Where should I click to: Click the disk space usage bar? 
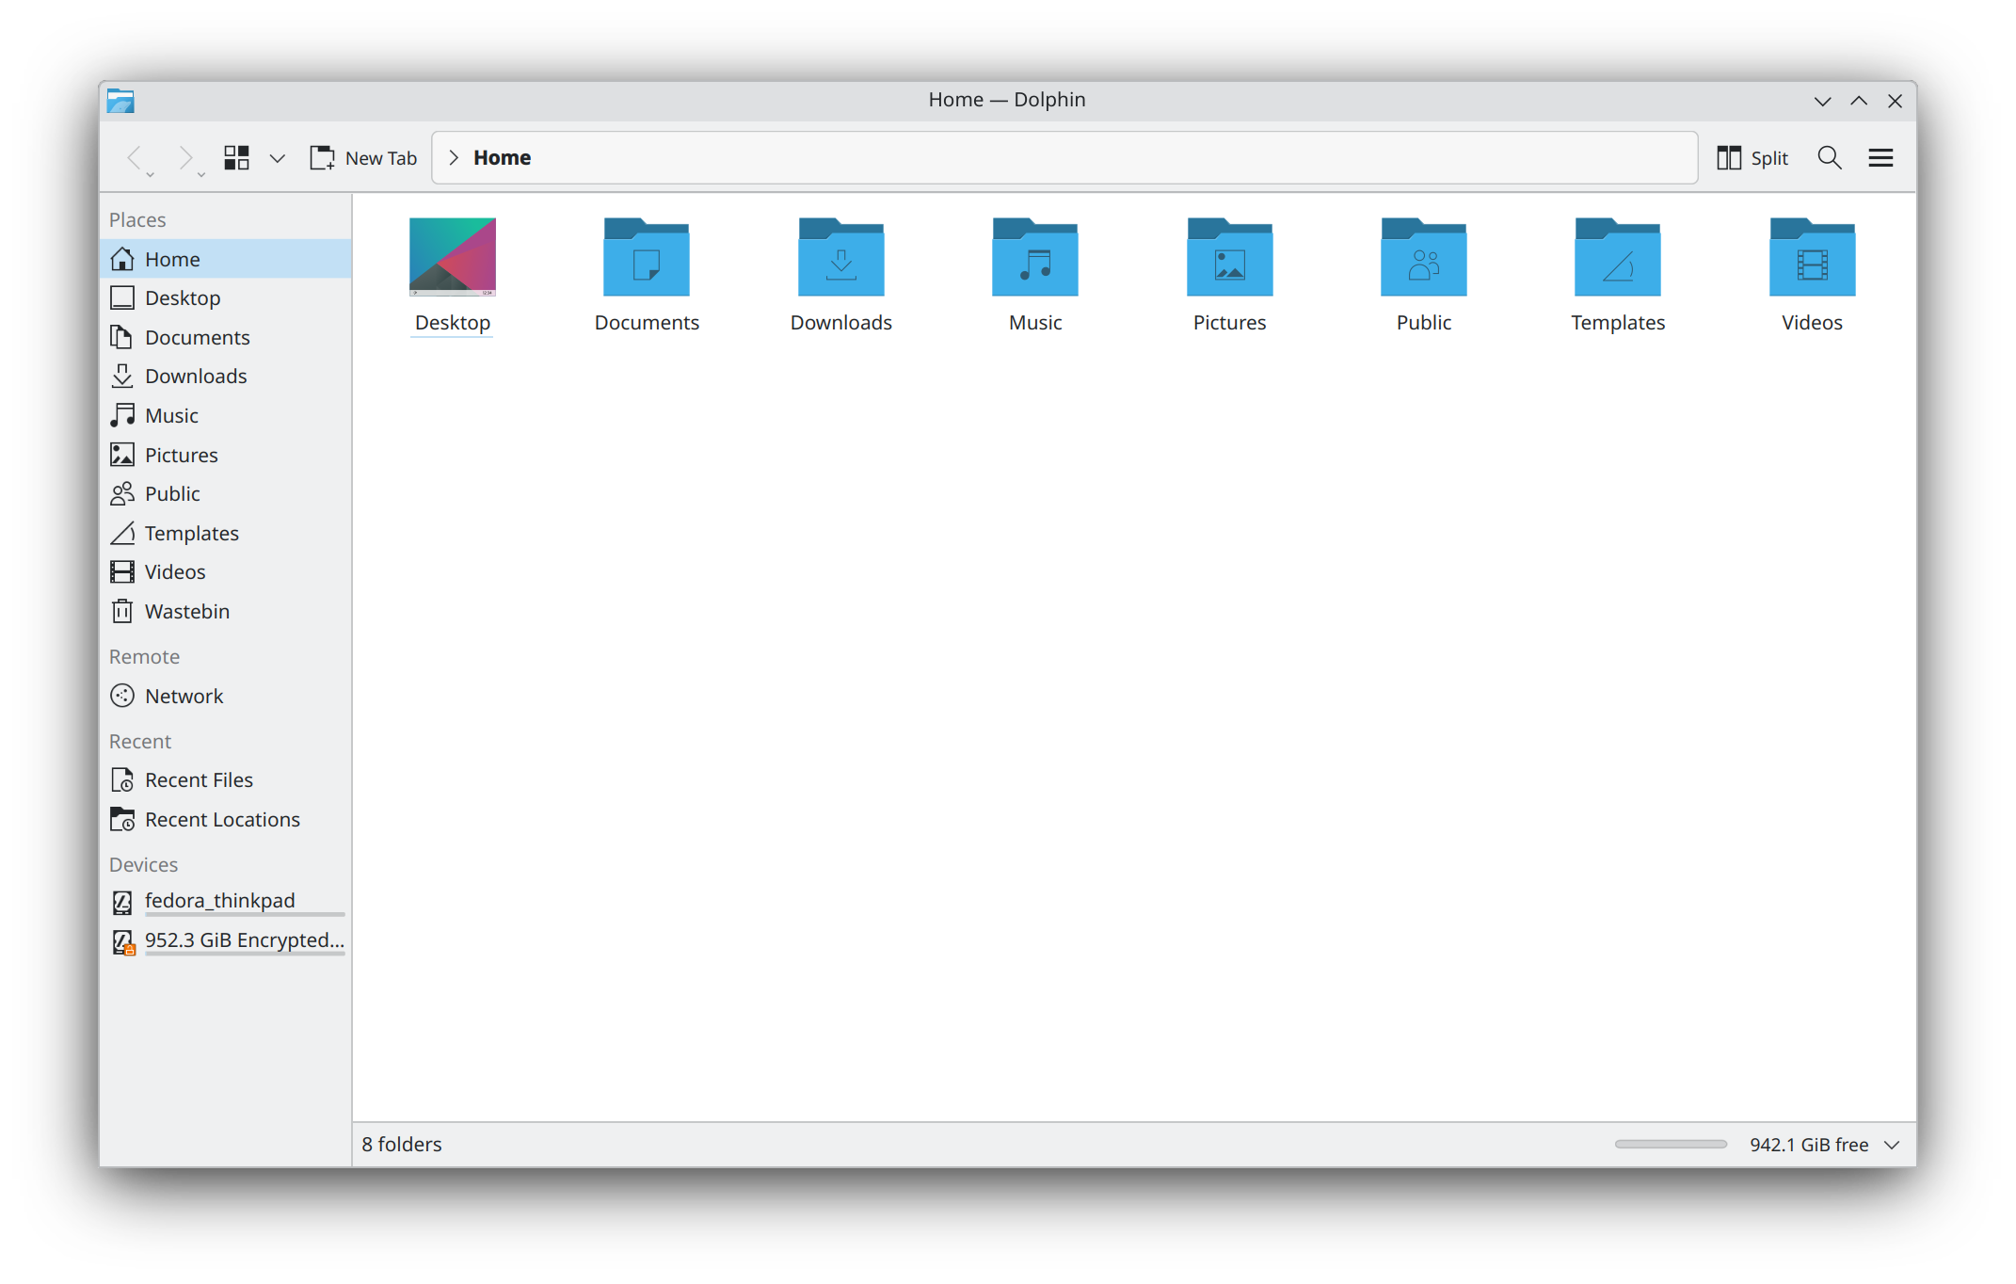coord(1671,1145)
